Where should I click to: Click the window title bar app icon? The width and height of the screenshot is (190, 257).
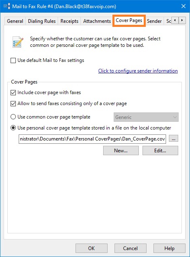[6, 6]
